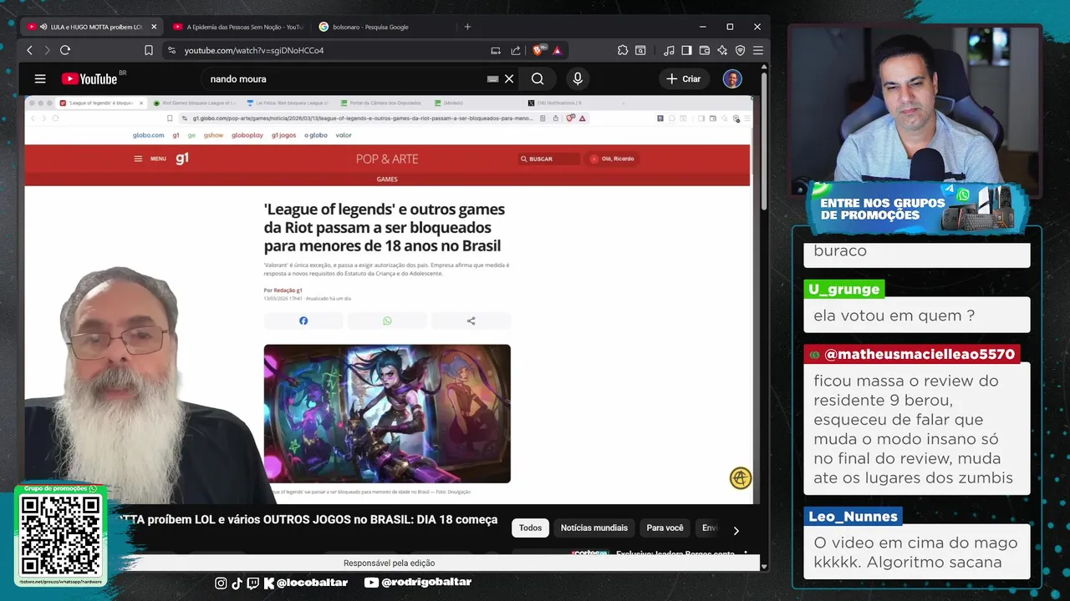
Task: Click the 'Redação g1' author link
Action: pyautogui.click(x=288, y=290)
